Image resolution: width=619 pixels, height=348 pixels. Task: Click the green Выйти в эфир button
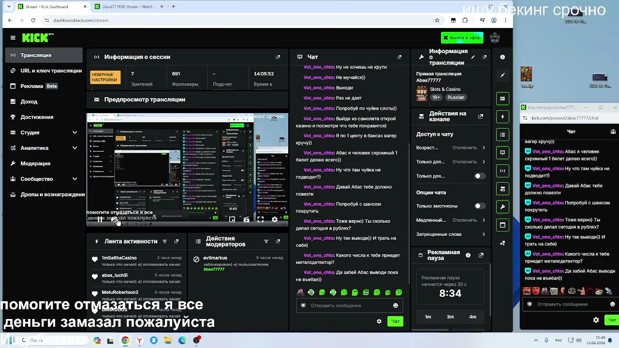[x=462, y=38]
